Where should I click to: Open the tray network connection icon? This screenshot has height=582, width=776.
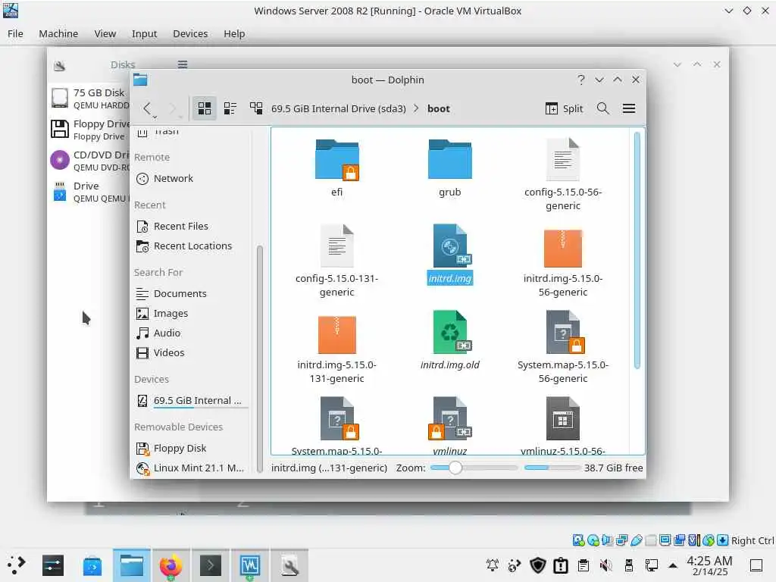click(651, 565)
